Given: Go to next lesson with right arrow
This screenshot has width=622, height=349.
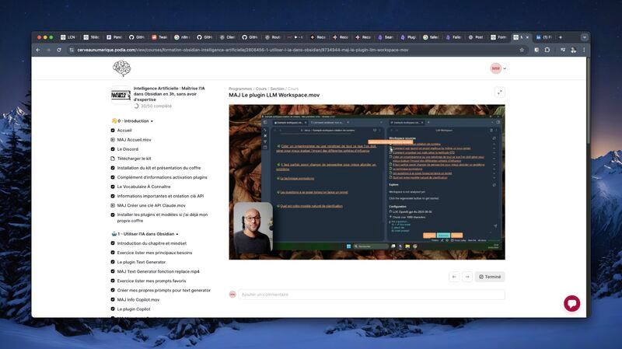Looking at the screenshot, I should pos(467,277).
